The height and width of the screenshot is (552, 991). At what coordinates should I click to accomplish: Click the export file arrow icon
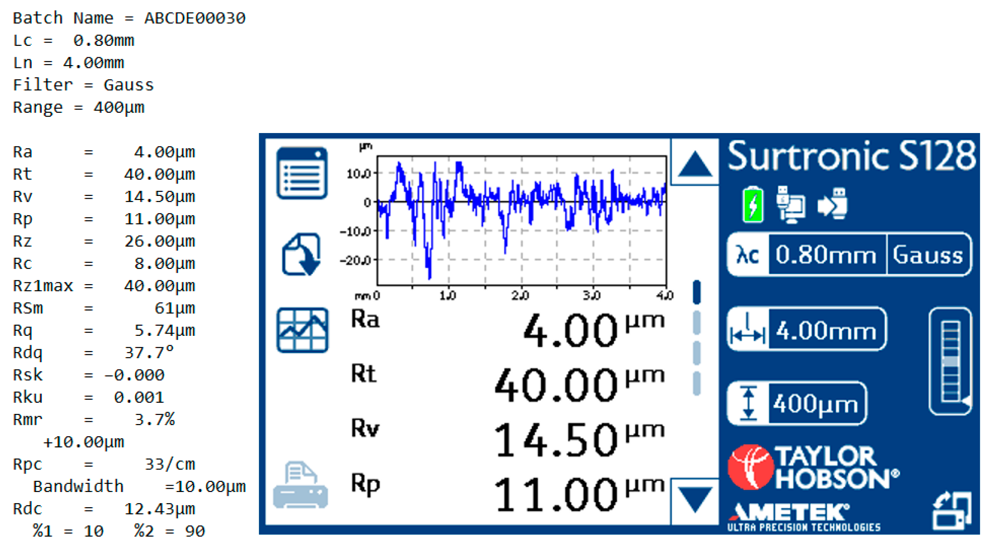(302, 254)
